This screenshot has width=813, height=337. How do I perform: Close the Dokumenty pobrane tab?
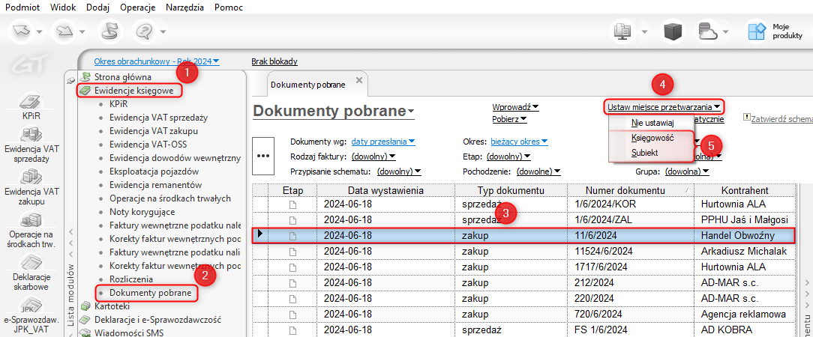point(358,79)
